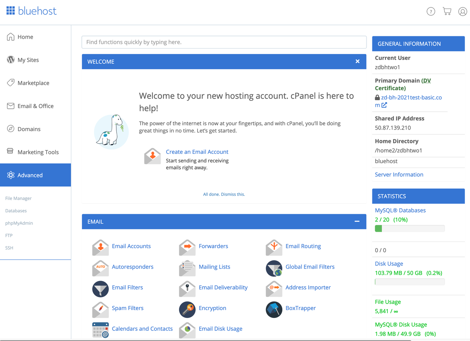Click the Global Email Filters funnel icon

click(274, 268)
